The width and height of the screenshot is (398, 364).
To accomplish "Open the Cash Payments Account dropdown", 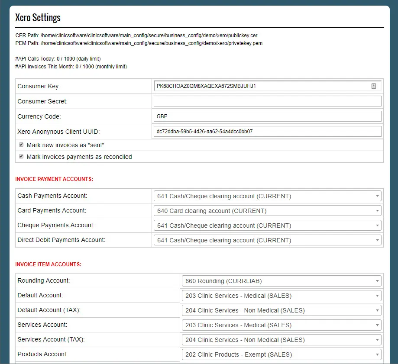I will pos(268,196).
